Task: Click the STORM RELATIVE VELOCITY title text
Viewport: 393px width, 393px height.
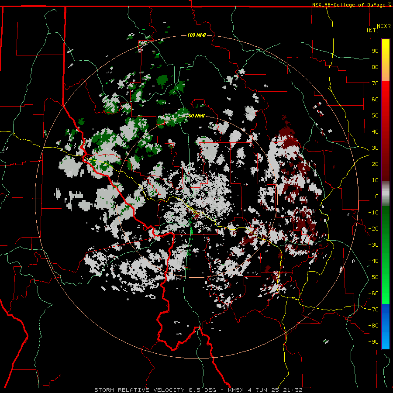Action: pyautogui.click(x=139, y=390)
